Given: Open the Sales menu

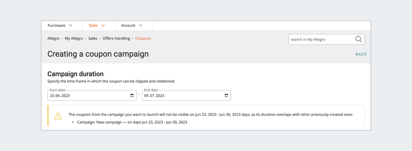Looking at the screenshot, I should pos(97,25).
